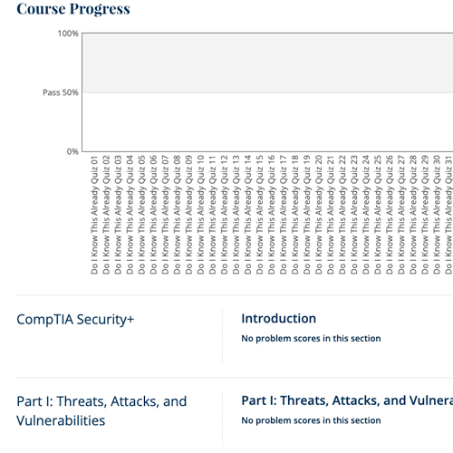The image size is (453, 453).
Task: Select the CompTIA Security+ chapter heading
Action: pyautogui.click(x=75, y=320)
